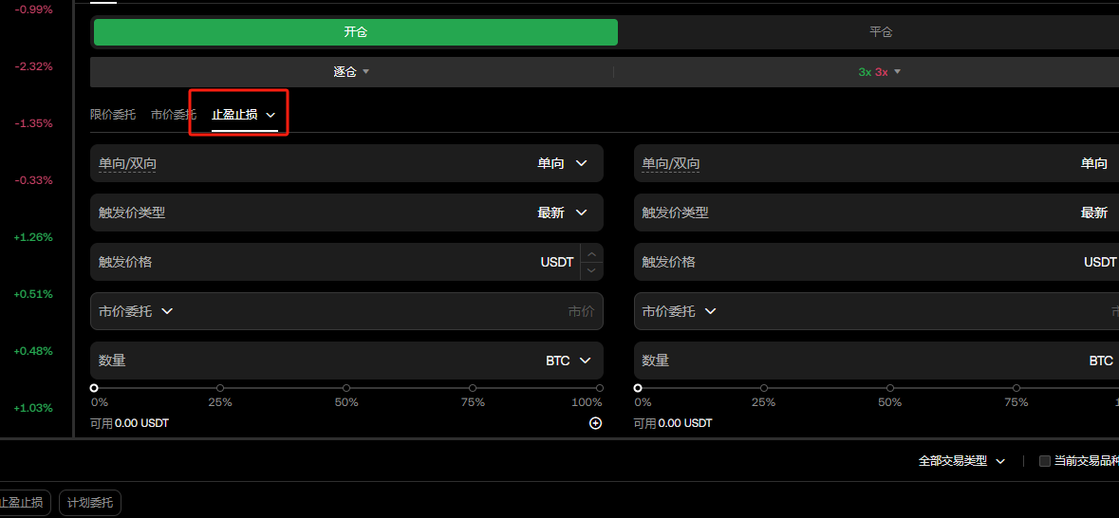Select the 市价委托 market order tab
This screenshot has height=518, width=1119.
click(174, 114)
